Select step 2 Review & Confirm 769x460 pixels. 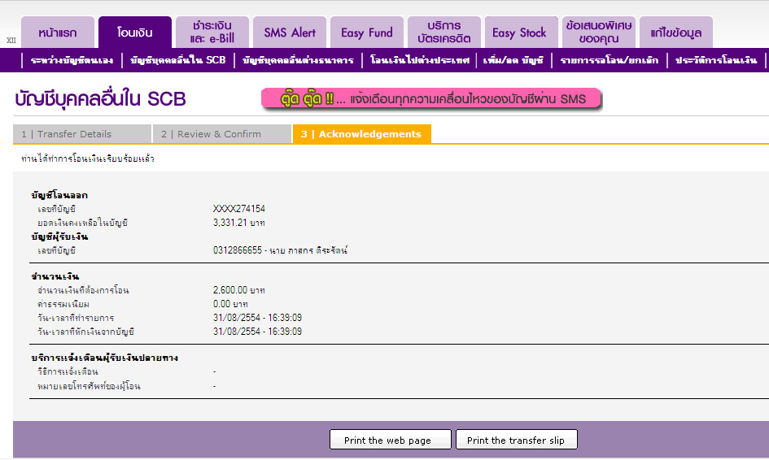pyautogui.click(x=222, y=134)
